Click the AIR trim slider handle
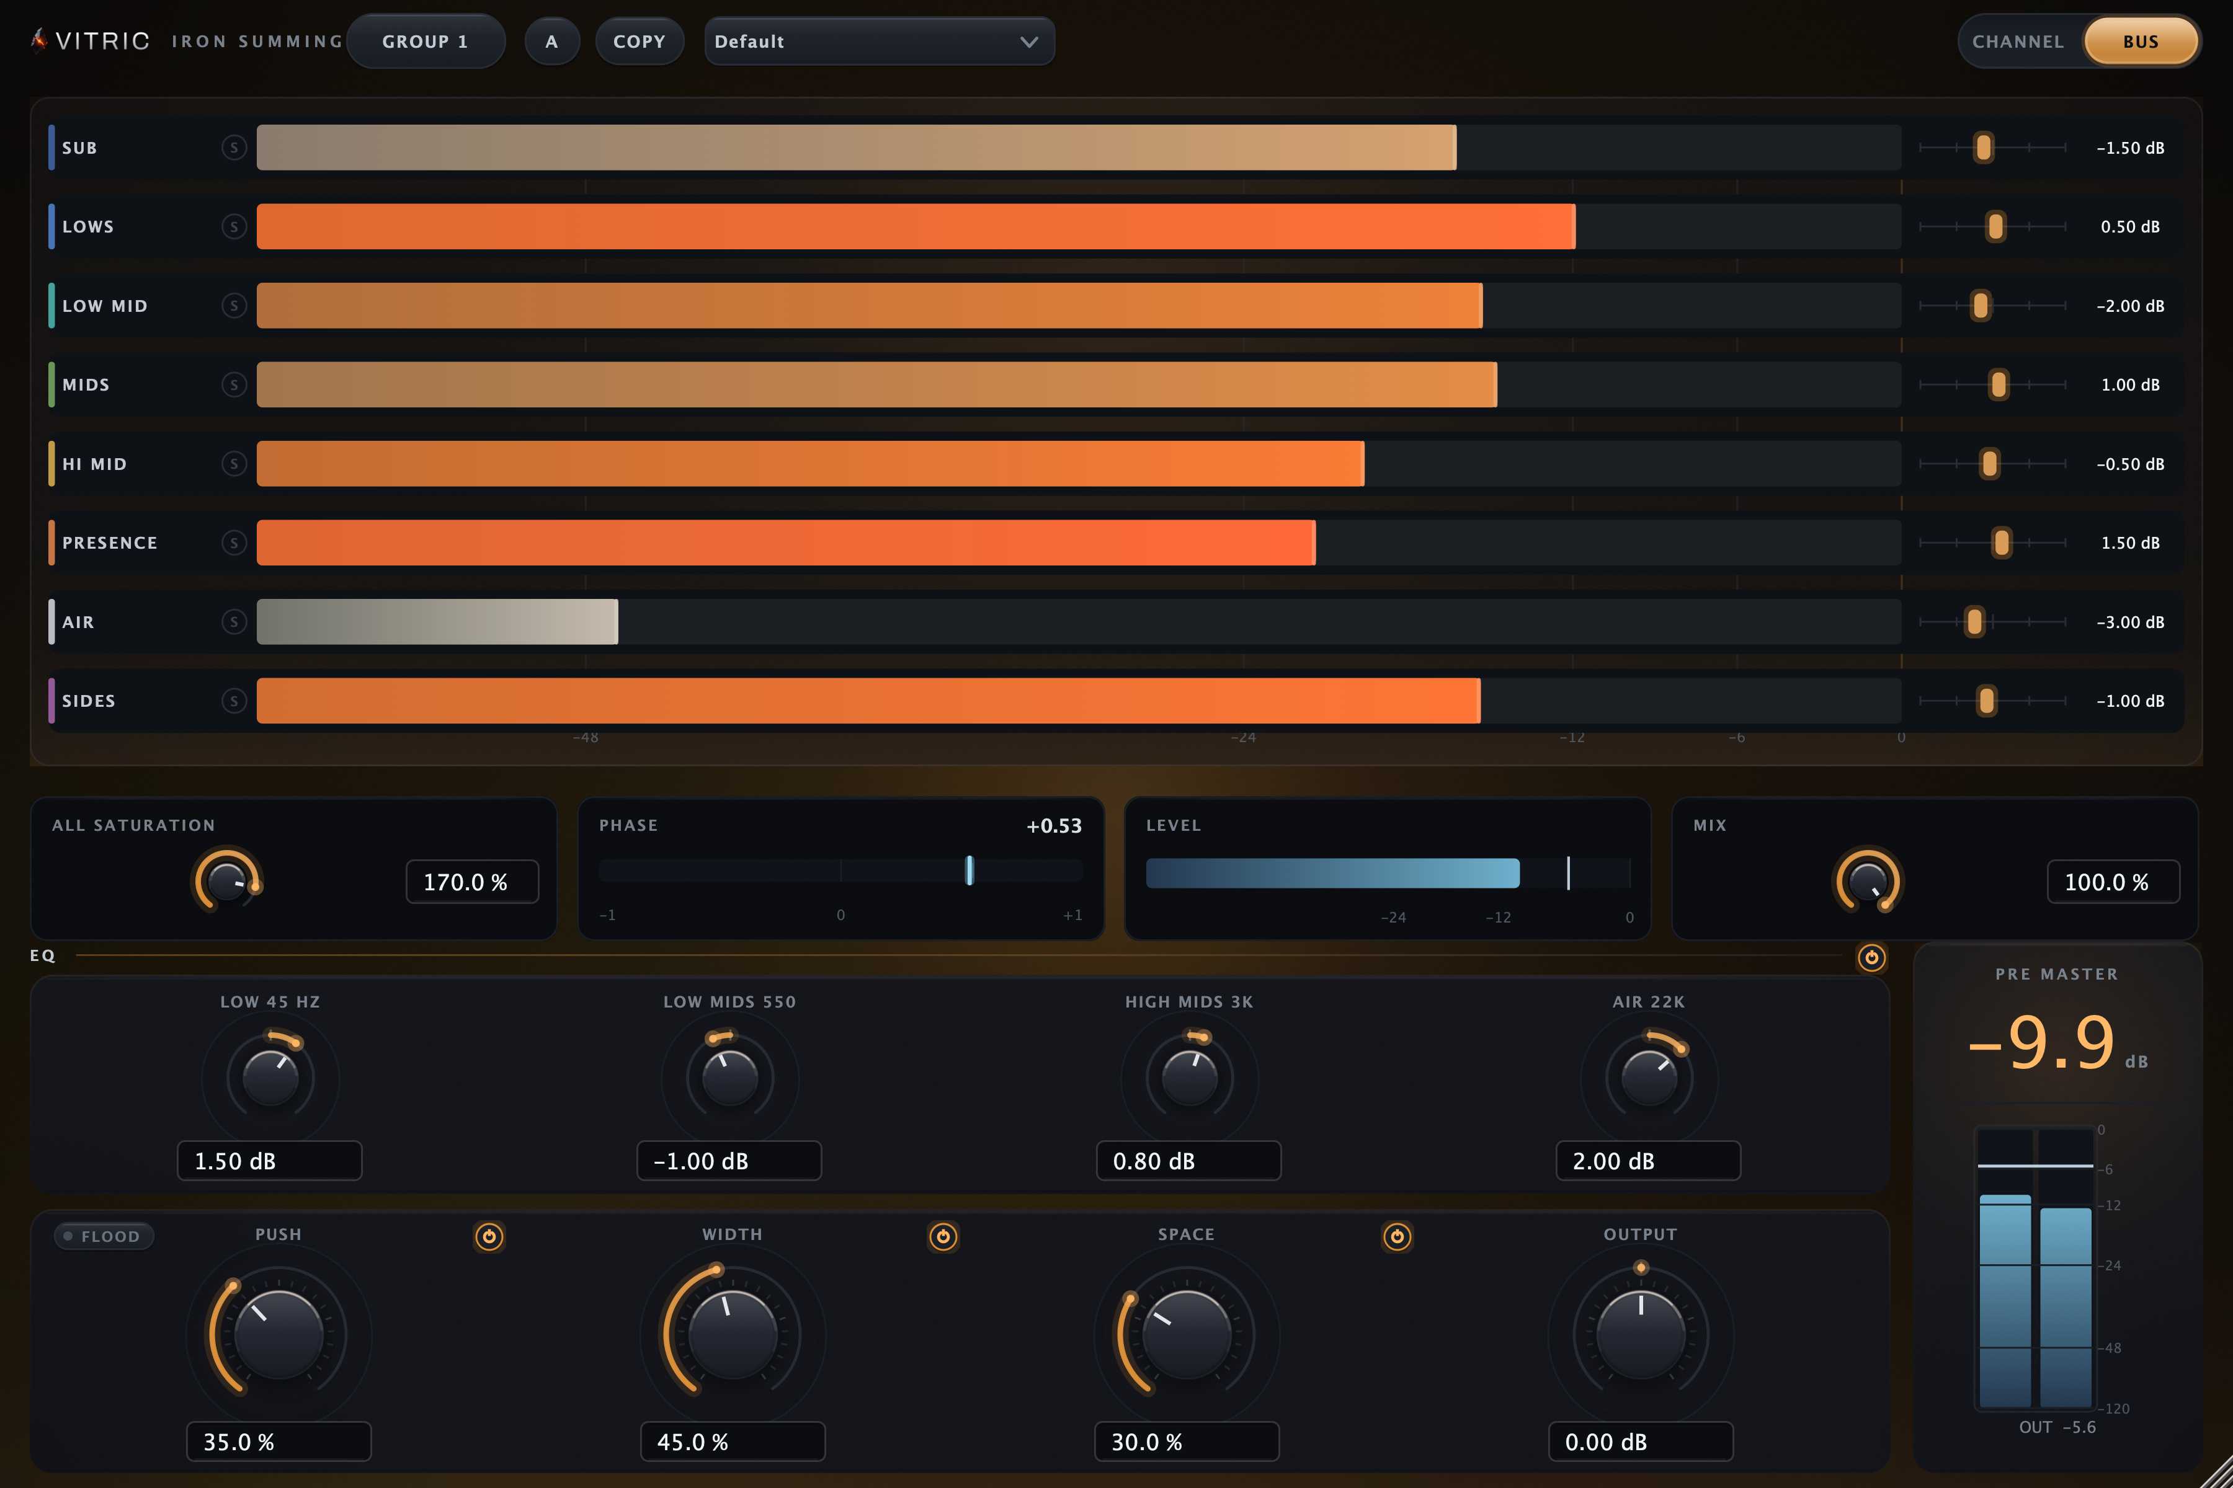Screen dimensions: 2233x1488 (x=1975, y=622)
